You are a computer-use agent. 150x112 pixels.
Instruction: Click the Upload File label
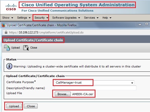14,93
